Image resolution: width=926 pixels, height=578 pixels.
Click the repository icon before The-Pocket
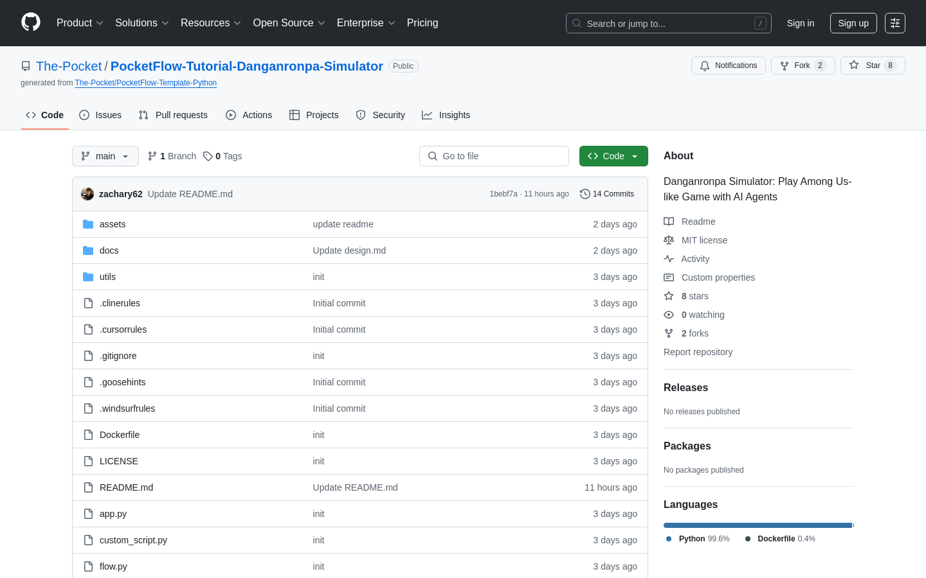(x=26, y=66)
